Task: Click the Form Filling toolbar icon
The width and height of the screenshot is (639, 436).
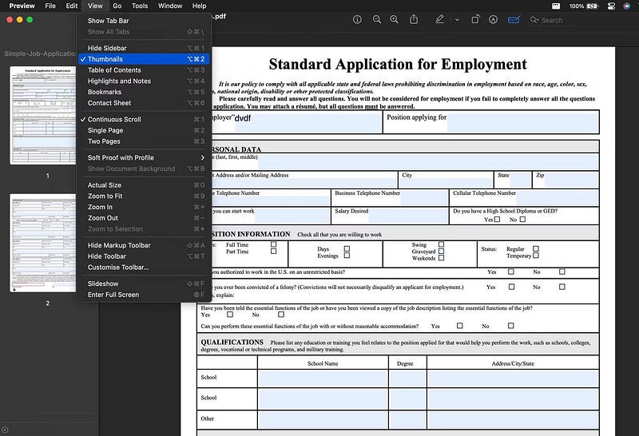Action: tap(514, 19)
